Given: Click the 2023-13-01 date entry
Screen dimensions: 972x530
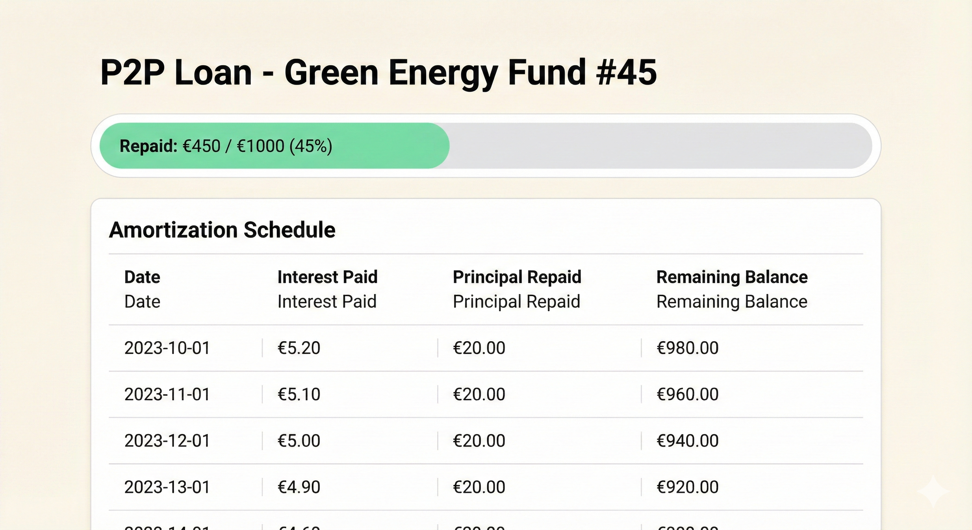Looking at the screenshot, I should (x=167, y=487).
